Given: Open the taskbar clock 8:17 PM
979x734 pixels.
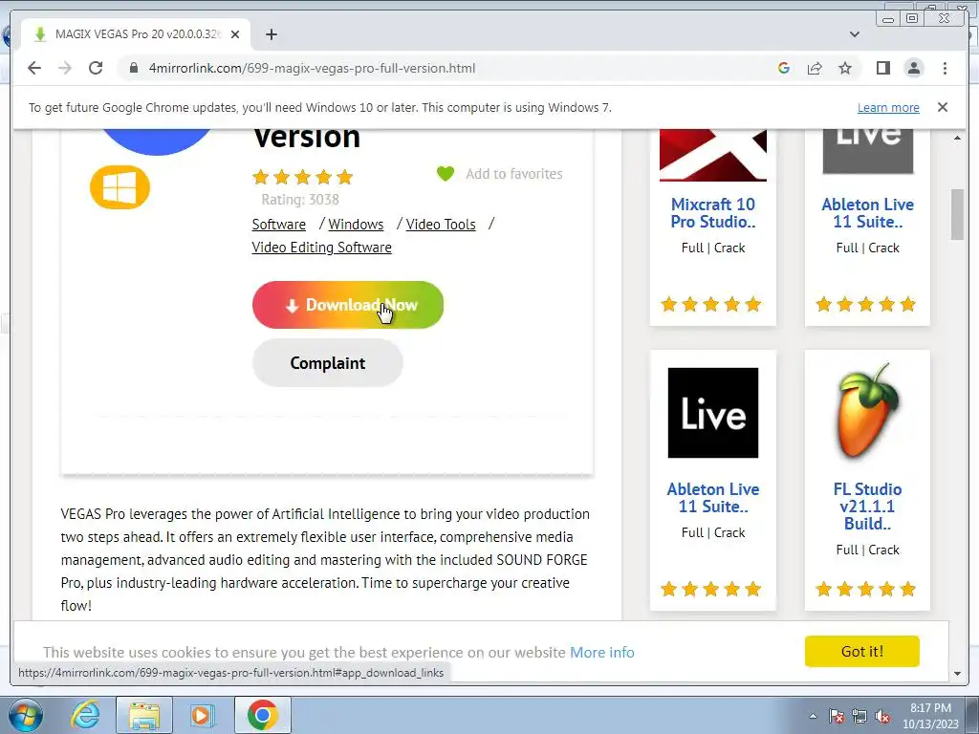Looking at the screenshot, I should 930,716.
